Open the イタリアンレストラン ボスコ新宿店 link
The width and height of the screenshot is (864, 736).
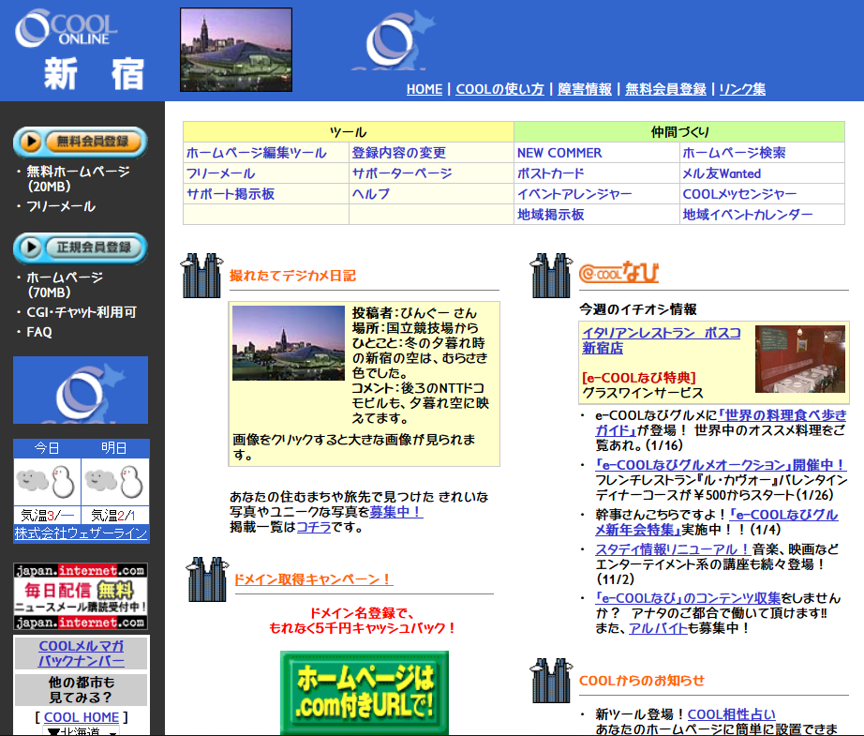click(661, 340)
